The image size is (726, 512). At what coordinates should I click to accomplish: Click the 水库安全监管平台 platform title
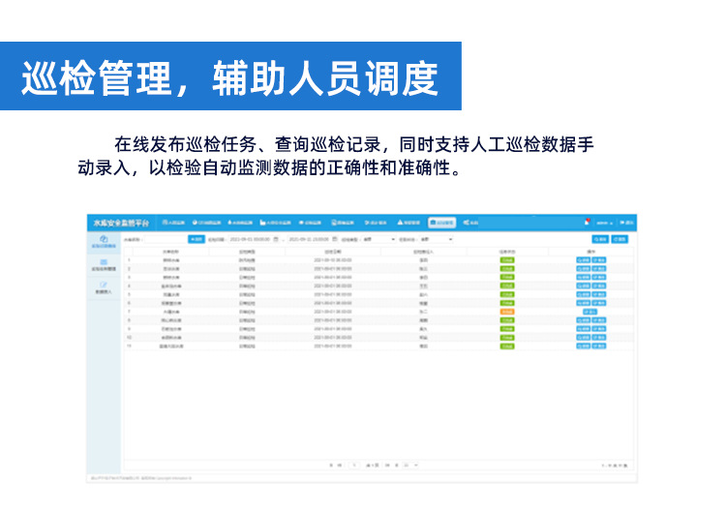click(121, 223)
